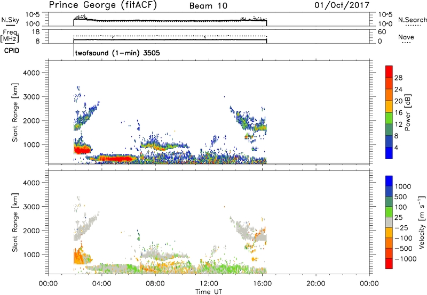Click the 'Freq. [MHz]' axis label
Screen dimensions: 427x295
click(x=10, y=36)
